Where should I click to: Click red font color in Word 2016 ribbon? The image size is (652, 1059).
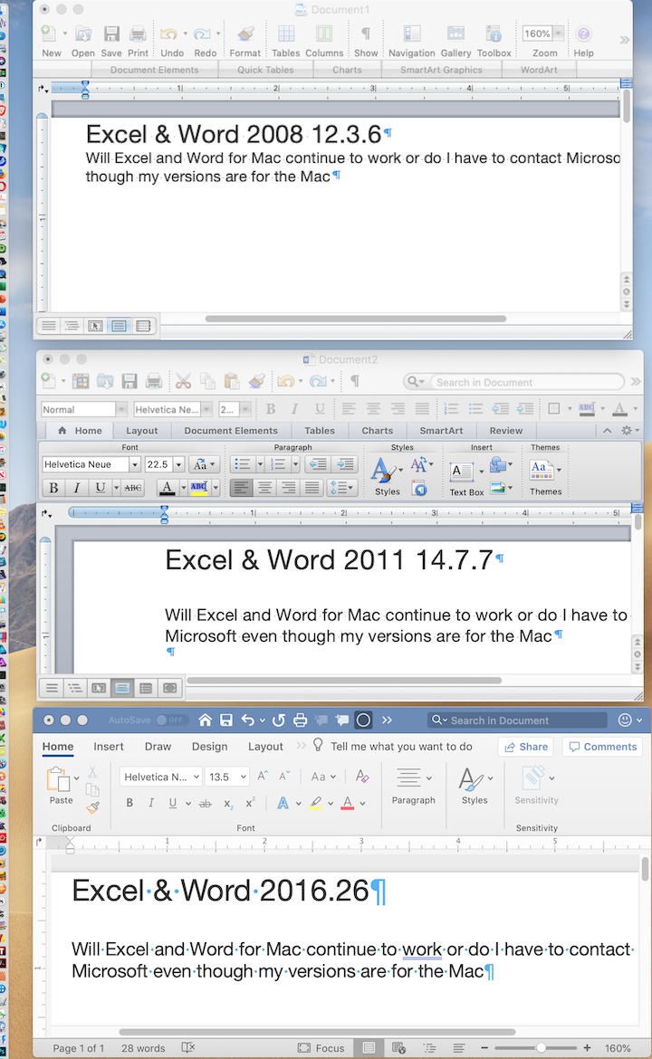pos(348,803)
